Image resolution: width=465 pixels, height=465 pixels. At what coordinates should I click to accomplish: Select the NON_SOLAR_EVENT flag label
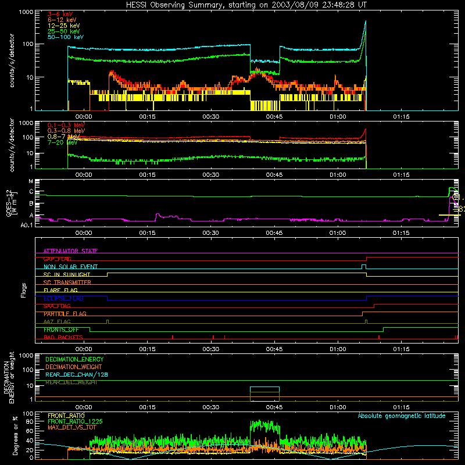click(70, 267)
